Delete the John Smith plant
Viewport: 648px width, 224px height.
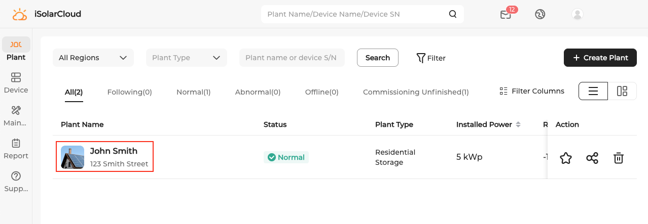coord(619,158)
